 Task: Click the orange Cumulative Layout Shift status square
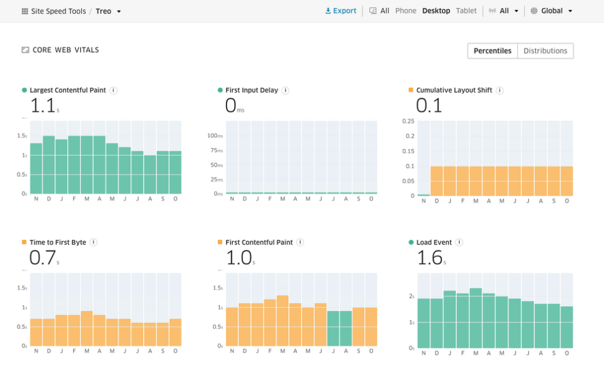(411, 90)
